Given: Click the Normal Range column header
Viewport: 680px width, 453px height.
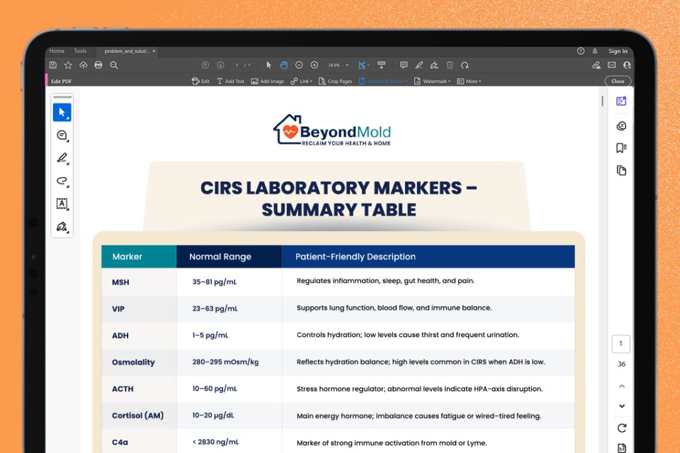Looking at the screenshot, I should tap(229, 257).
